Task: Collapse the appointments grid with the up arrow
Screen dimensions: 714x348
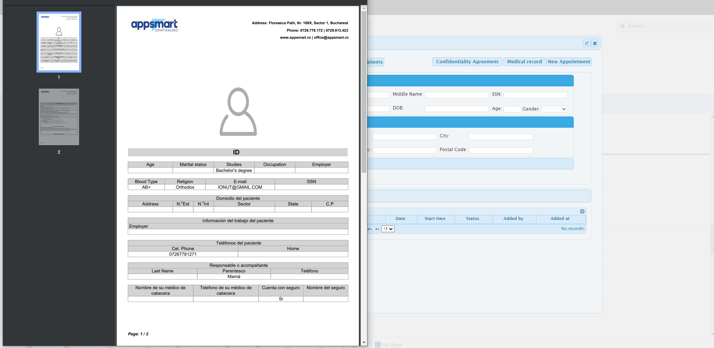Action: (x=582, y=211)
